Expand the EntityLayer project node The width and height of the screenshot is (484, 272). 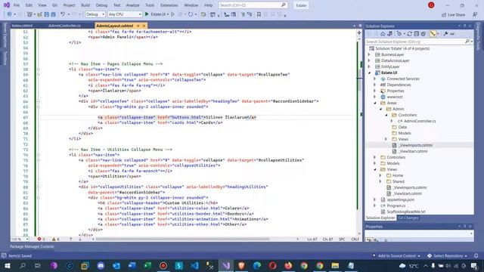coord(369,66)
